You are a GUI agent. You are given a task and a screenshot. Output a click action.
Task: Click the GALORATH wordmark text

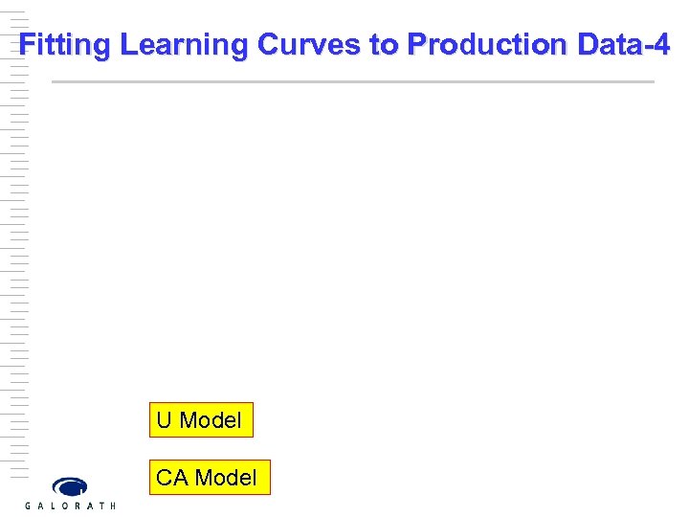pyautogui.click(x=70, y=505)
